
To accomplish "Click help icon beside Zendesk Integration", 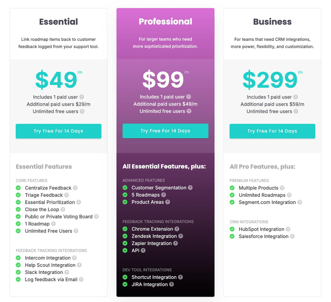I will coord(180,236).
